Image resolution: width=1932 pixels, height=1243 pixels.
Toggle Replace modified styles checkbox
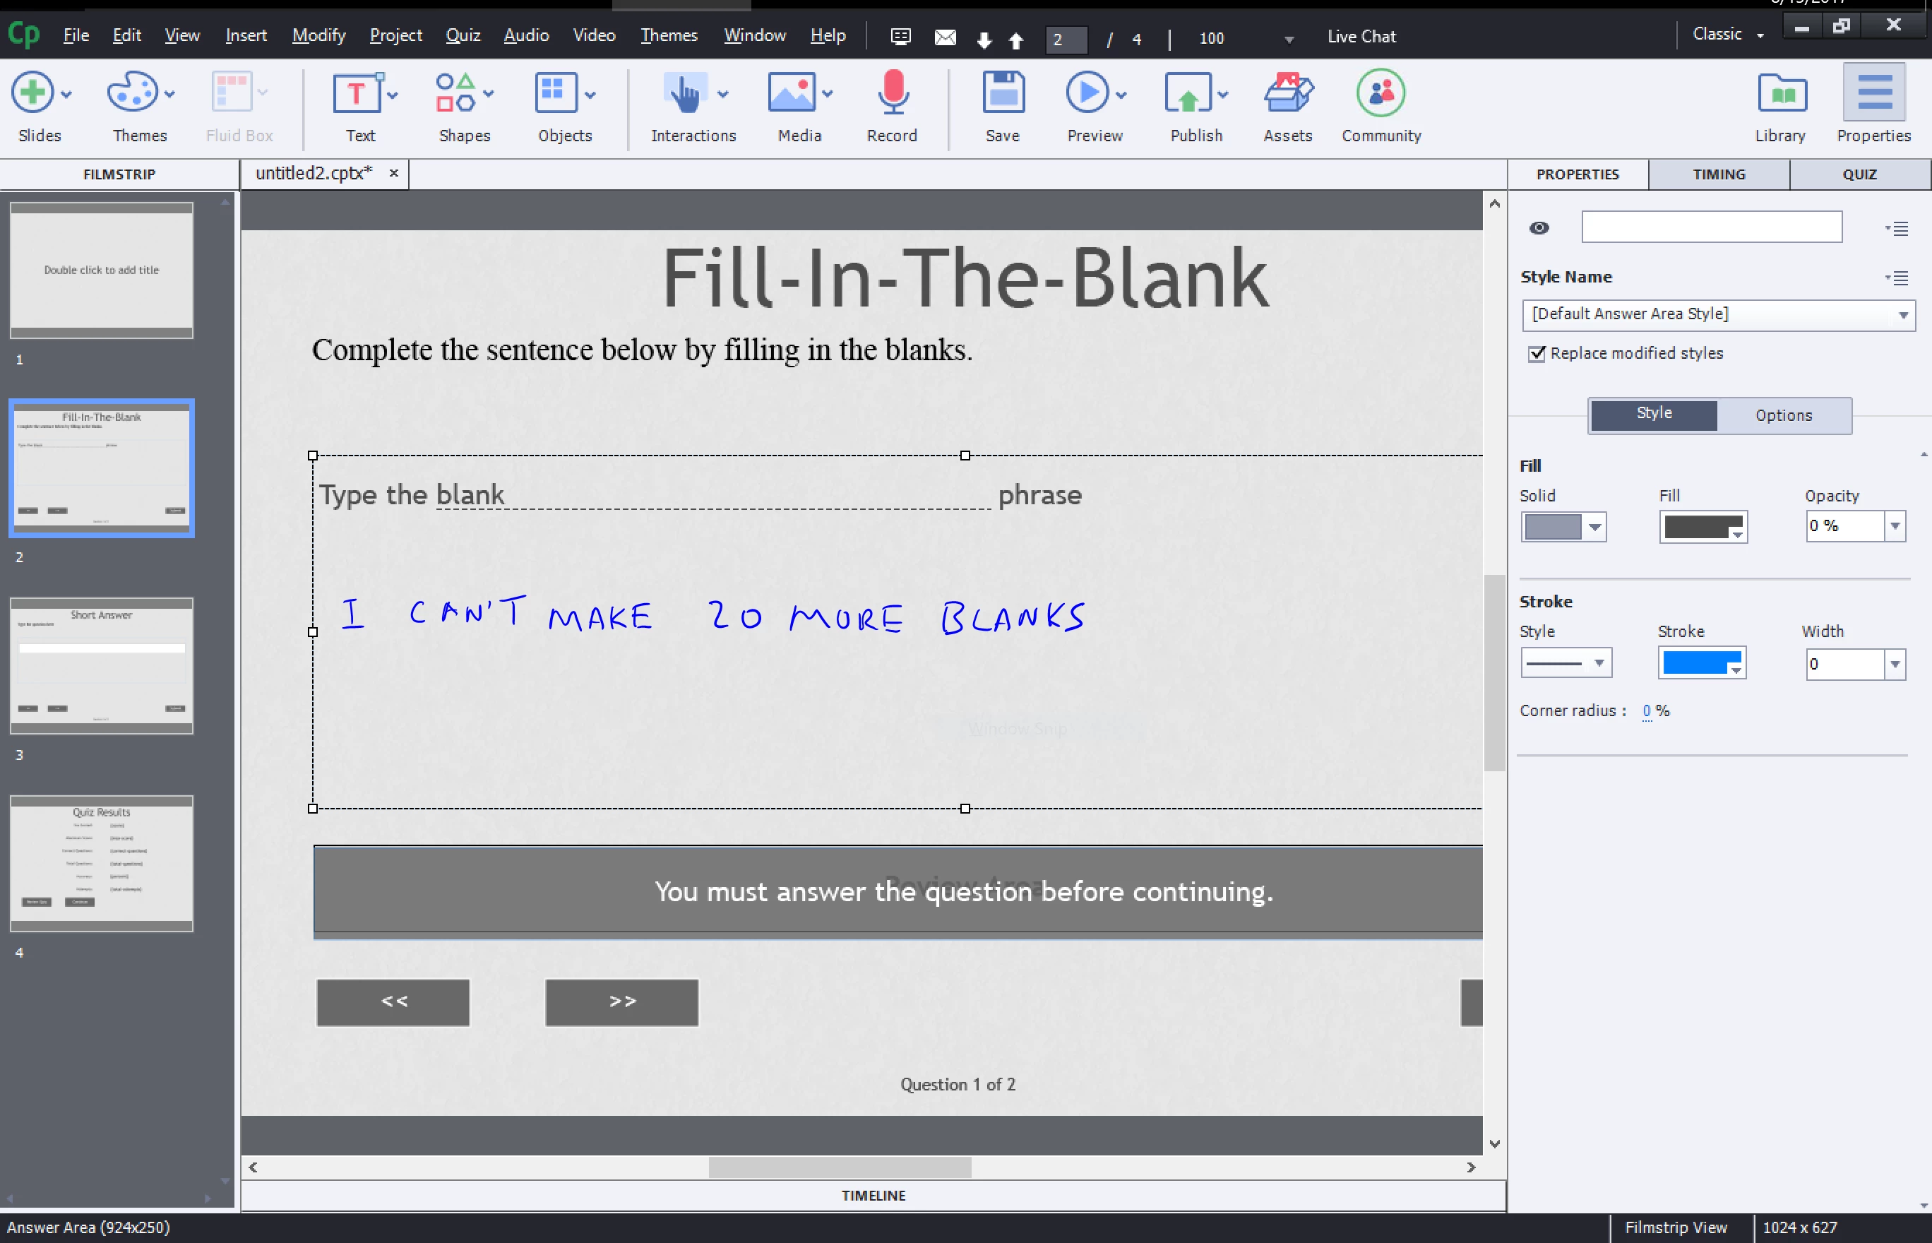(x=1537, y=354)
